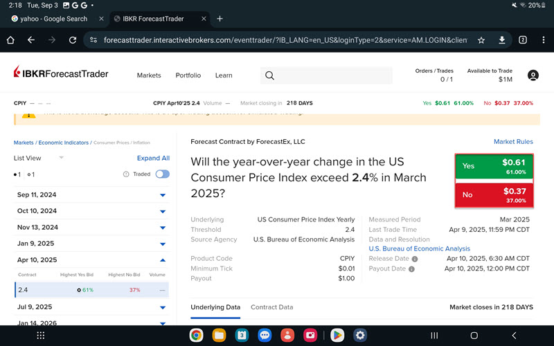Open Google Play Store in taskbar

click(337, 336)
